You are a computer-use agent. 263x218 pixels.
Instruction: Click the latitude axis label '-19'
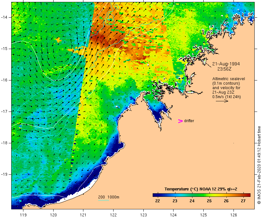(4, 174)
